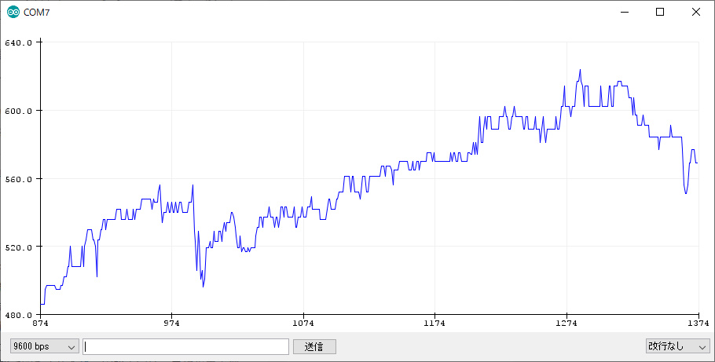Open the 改行なし line ending dropdown
Image resolution: width=715 pixels, height=362 pixels.
click(x=677, y=346)
